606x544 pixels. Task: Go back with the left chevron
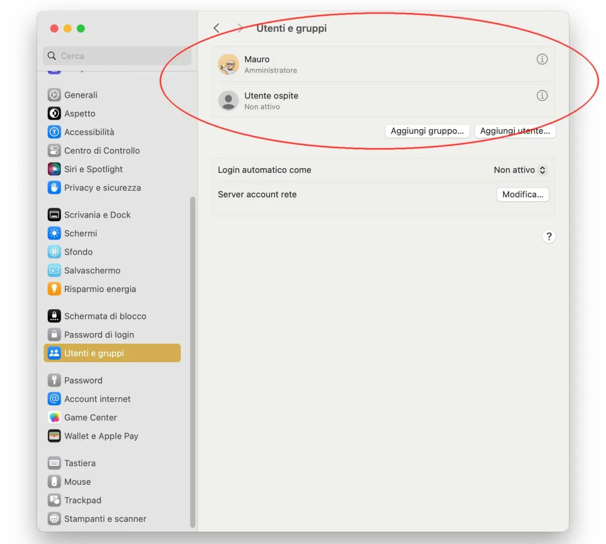coord(217,28)
